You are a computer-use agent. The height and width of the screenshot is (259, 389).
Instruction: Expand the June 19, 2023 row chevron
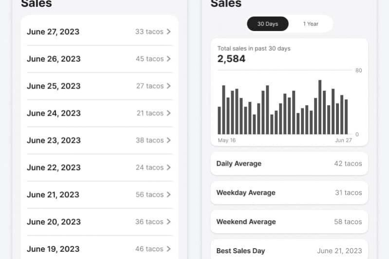click(x=168, y=249)
